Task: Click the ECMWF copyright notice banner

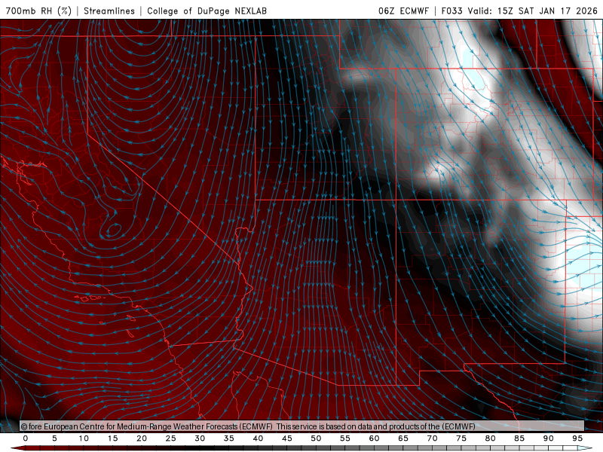Action: [302, 426]
